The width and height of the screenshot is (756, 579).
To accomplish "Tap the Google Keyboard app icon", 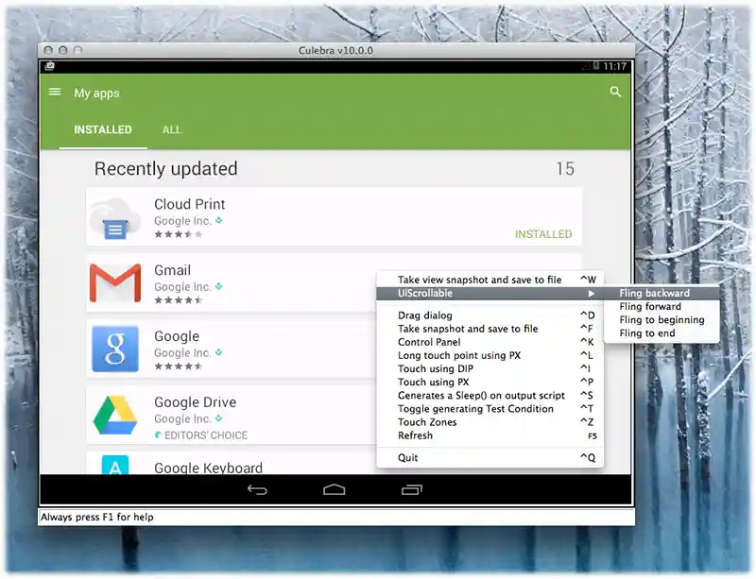I will (115, 465).
